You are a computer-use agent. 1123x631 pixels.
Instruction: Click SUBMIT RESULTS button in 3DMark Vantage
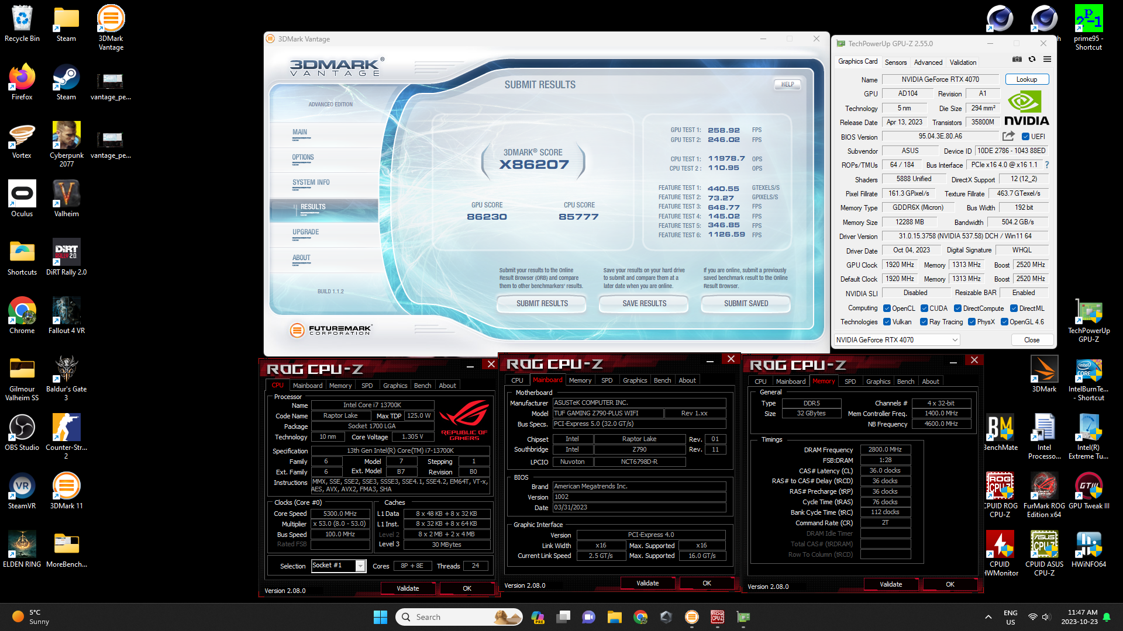(x=542, y=303)
